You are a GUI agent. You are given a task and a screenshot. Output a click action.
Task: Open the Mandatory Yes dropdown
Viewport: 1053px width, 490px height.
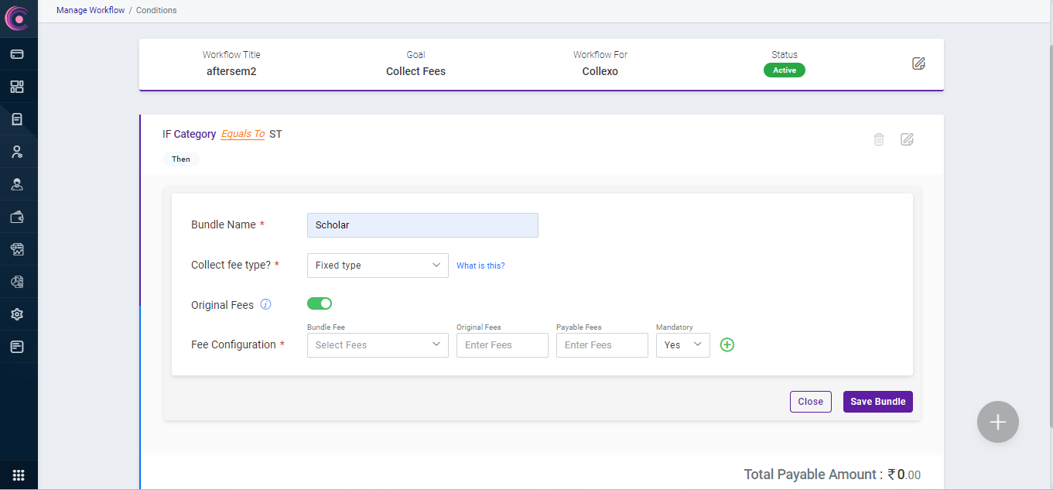682,345
